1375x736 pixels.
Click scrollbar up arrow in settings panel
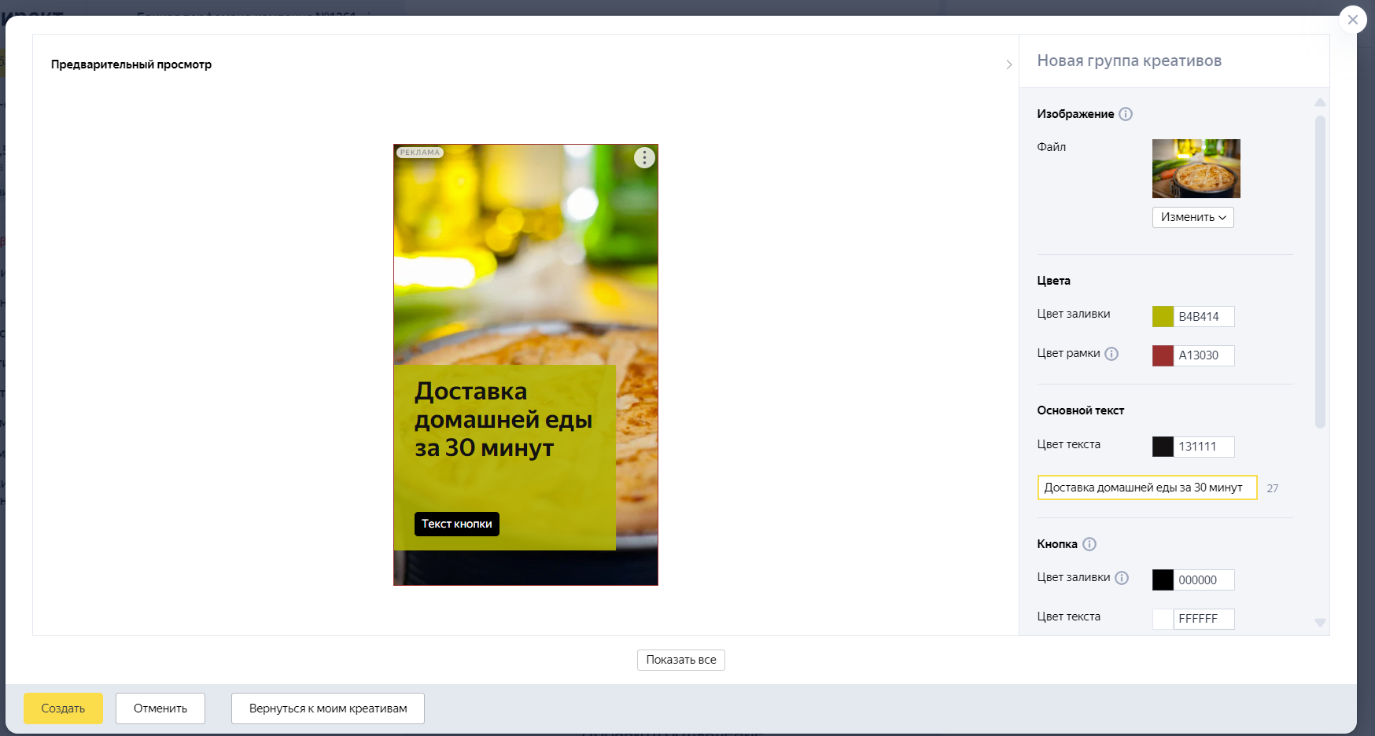[1320, 102]
